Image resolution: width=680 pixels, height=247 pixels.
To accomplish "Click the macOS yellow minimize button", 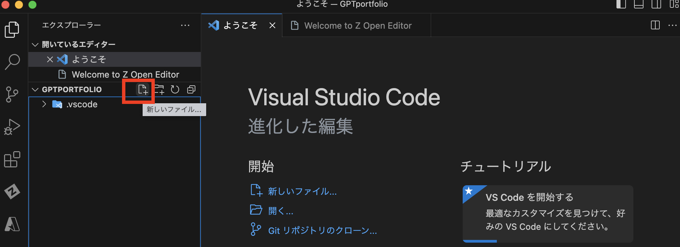I will pyautogui.click(x=19, y=4).
